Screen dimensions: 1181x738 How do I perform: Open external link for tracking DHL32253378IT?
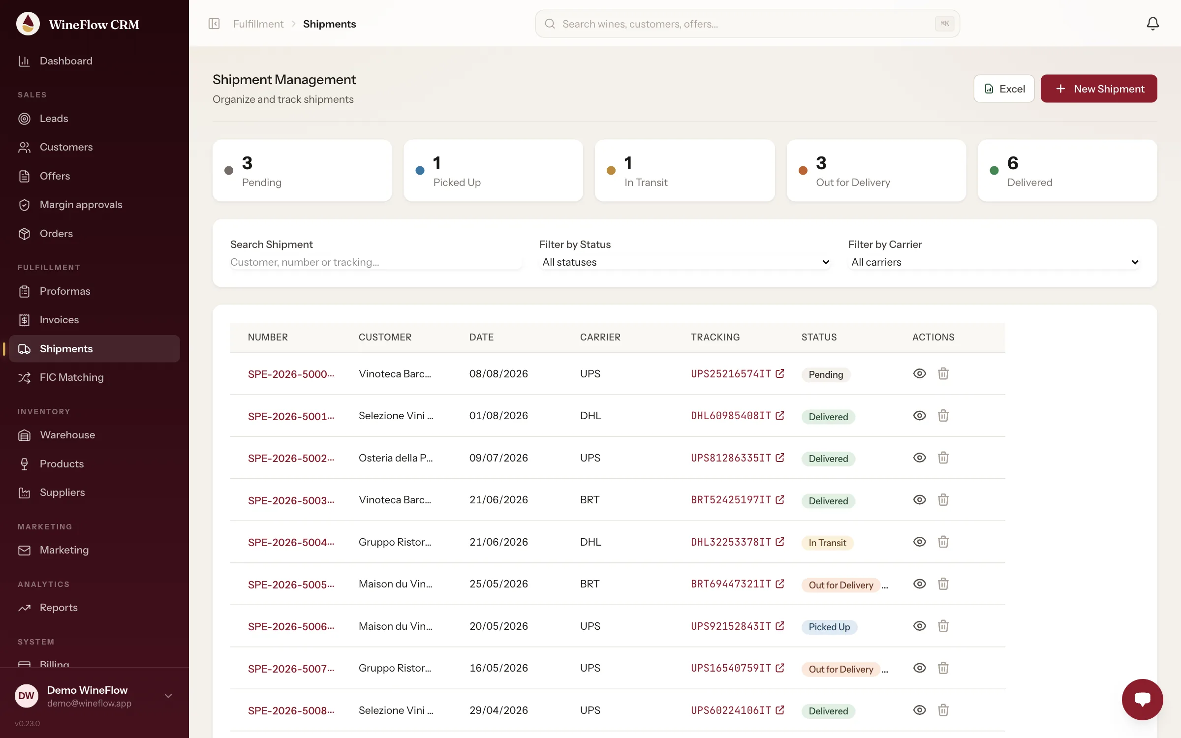tap(779, 542)
